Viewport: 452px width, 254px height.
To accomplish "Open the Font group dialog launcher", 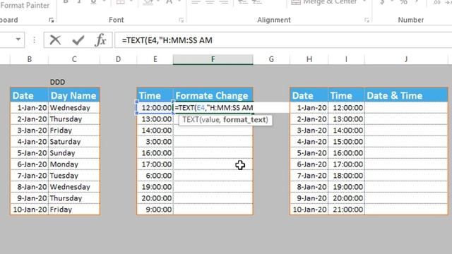I will pyautogui.click(x=181, y=20).
